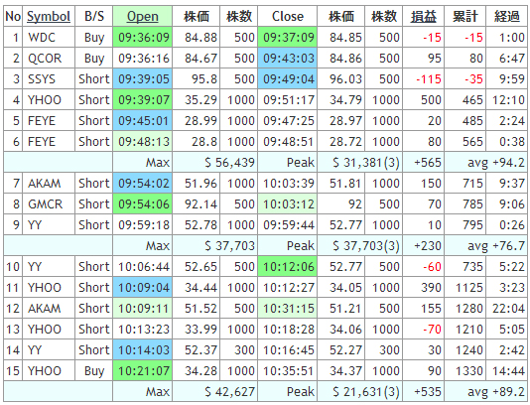The image size is (530, 405).
Task: Click the Peak value $ 31,381(3)
Action: (365, 162)
